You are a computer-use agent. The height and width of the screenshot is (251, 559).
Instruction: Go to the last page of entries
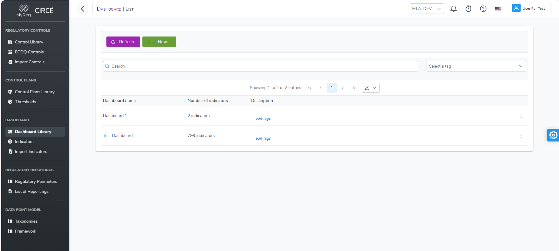pos(354,88)
